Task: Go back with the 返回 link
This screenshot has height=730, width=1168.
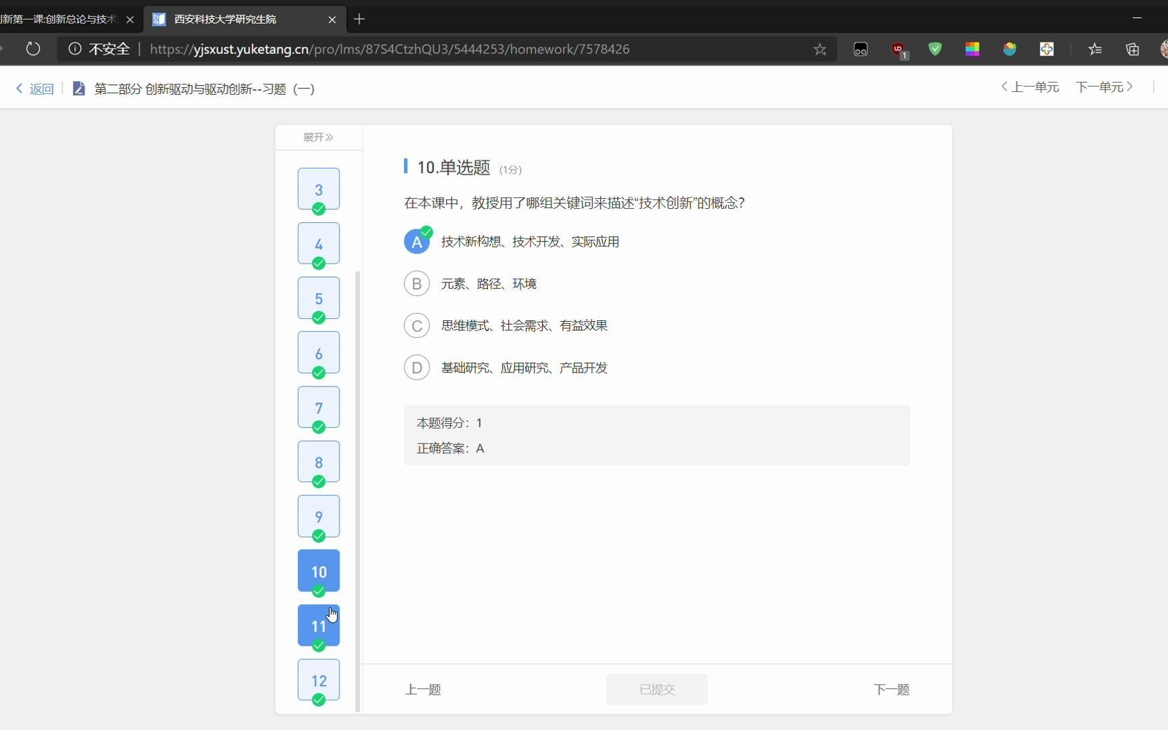Action: point(34,89)
